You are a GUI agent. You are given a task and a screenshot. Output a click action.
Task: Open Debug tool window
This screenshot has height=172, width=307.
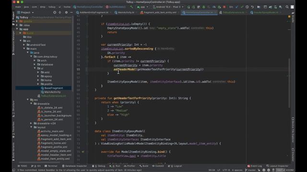(x=99, y=166)
